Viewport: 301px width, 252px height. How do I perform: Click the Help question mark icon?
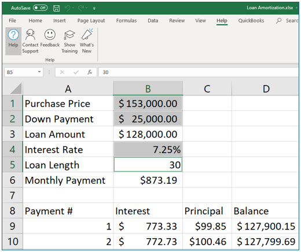13,35
